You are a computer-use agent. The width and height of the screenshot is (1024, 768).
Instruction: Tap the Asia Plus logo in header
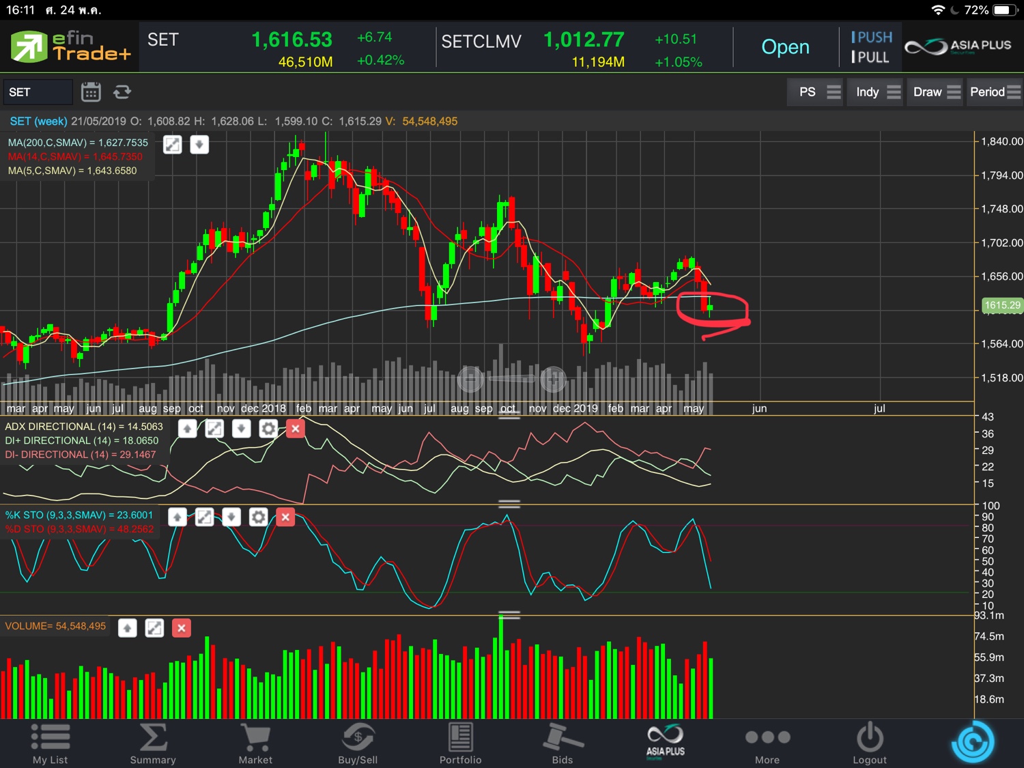[958, 46]
